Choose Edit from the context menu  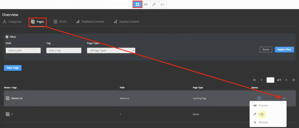tap(268, 114)
